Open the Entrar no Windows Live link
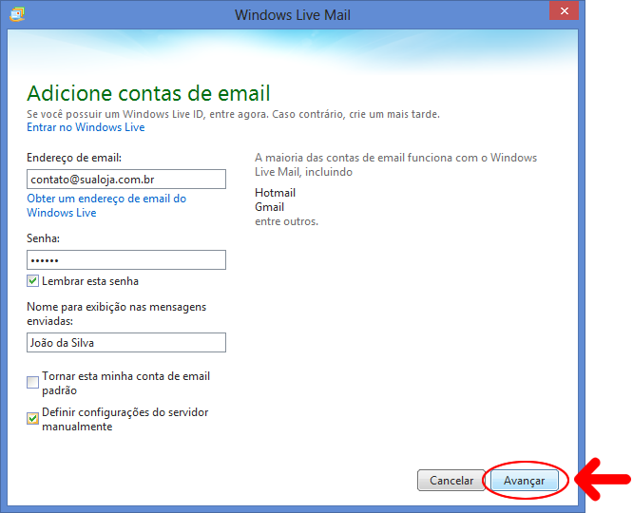Screen dimensions: 633x513 pos(86,127)
